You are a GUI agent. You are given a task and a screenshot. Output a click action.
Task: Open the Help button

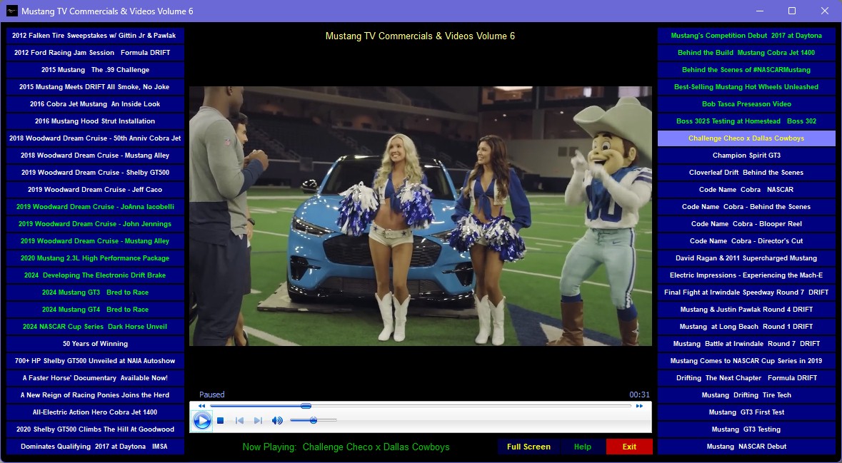583,447
